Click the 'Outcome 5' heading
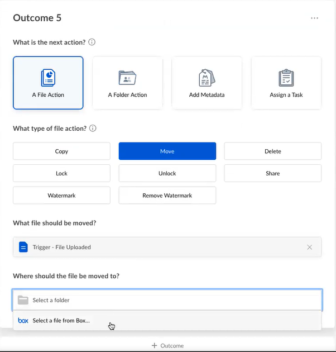The image size is (336, 352). point(37,18)
